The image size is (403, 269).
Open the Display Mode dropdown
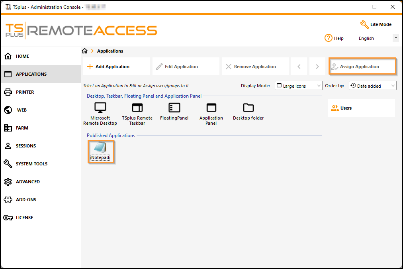(x=298, y=85)
